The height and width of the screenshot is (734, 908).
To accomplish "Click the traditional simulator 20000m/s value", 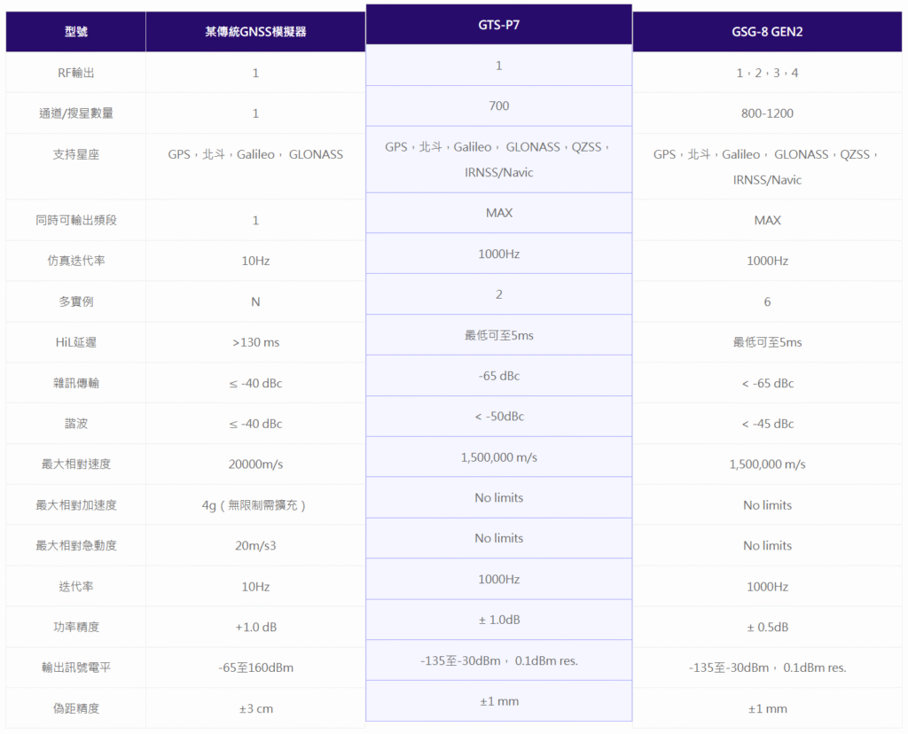I will [x=255, y=465].
